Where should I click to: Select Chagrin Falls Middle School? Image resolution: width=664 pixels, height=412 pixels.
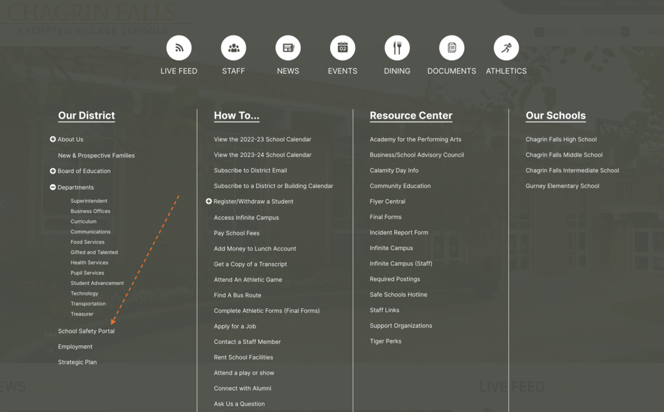click(563, 155)
